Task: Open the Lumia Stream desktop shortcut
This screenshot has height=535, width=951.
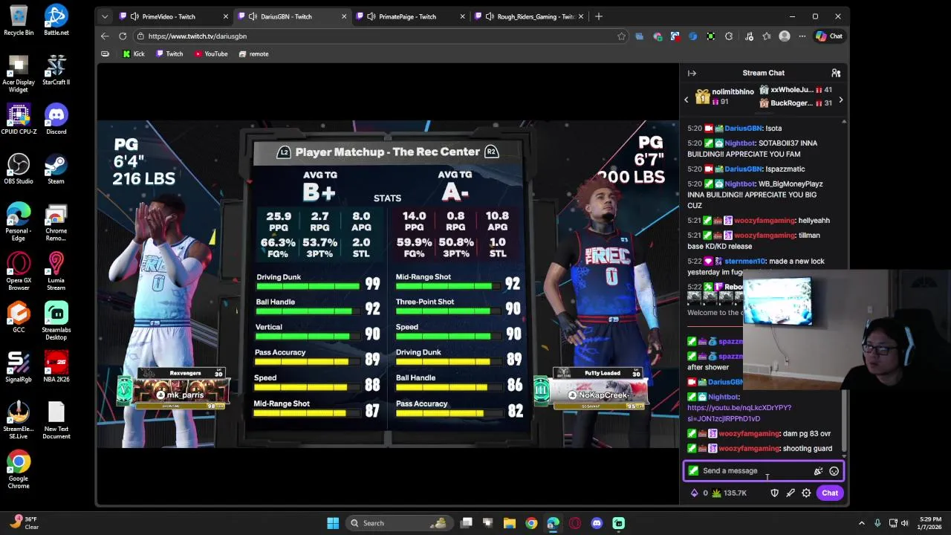Action: (56, 272)
